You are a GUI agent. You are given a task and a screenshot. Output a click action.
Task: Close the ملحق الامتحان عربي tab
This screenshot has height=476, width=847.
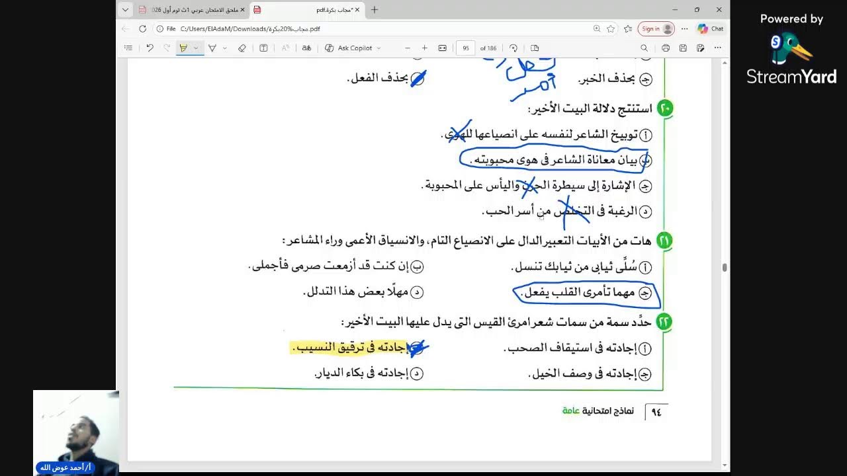pos(242,10)
